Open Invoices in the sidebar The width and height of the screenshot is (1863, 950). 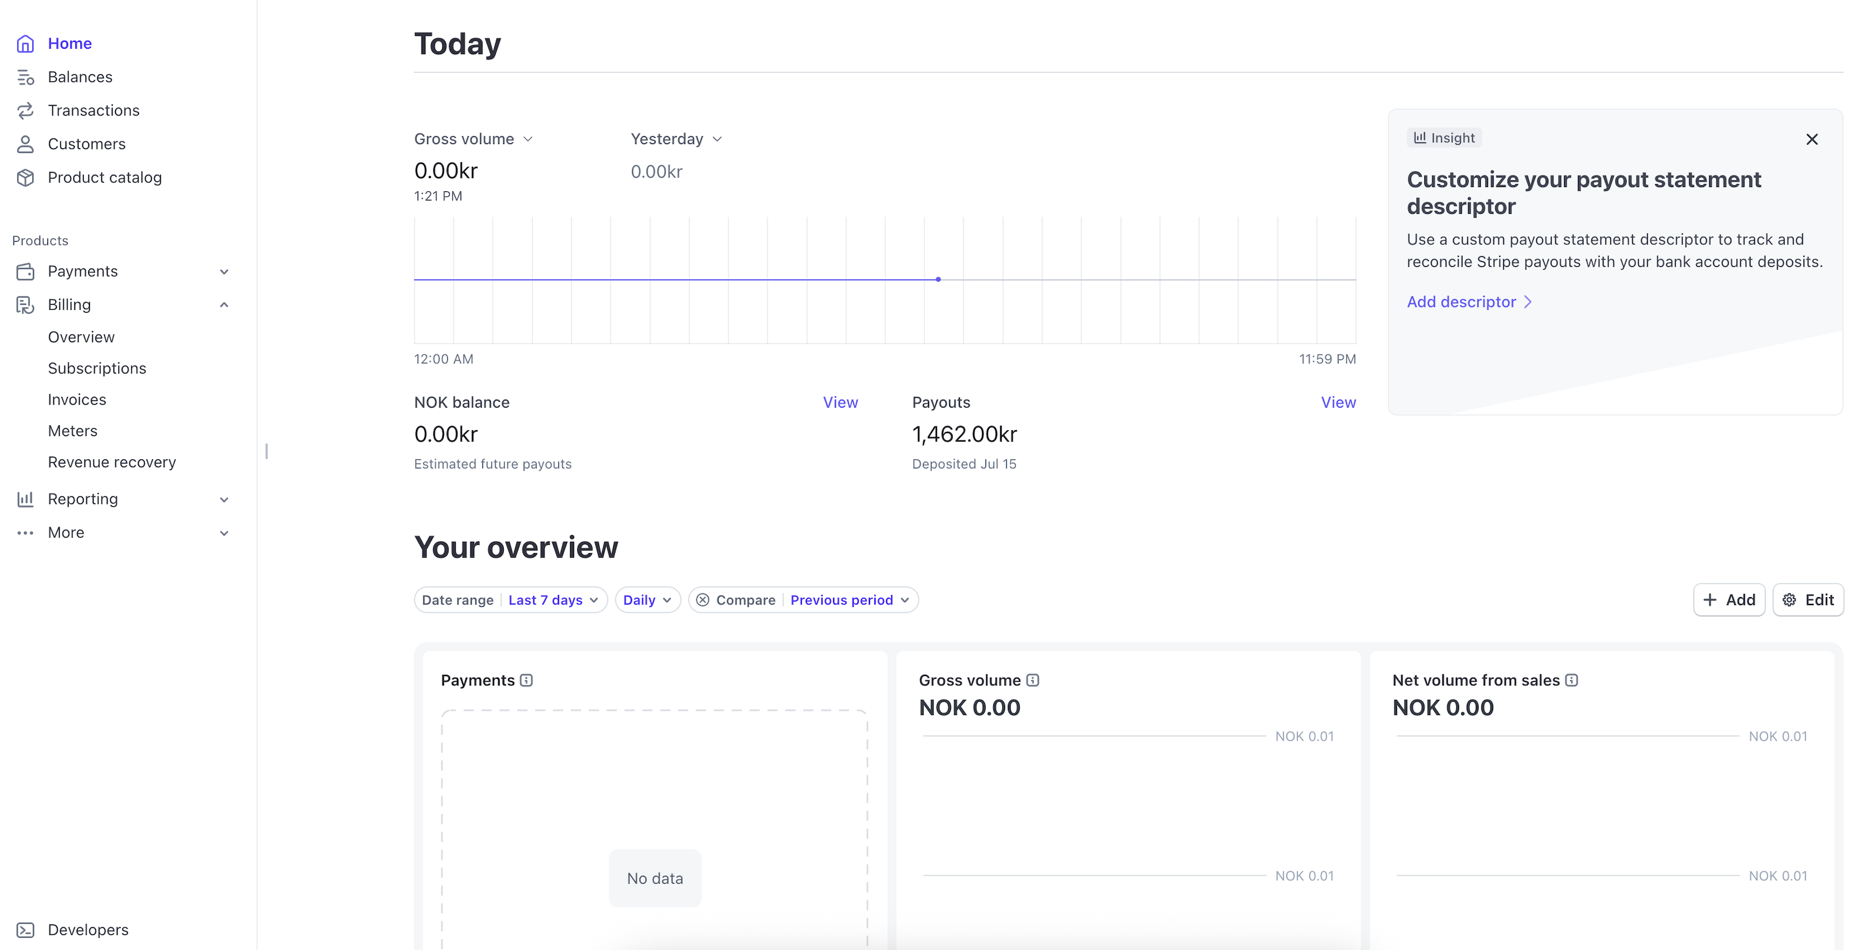[x=77, y=400]
